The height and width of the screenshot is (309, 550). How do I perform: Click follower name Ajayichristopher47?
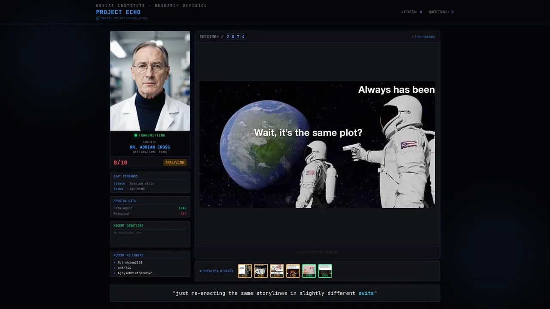pyautogui.click(x=134, y=273)
